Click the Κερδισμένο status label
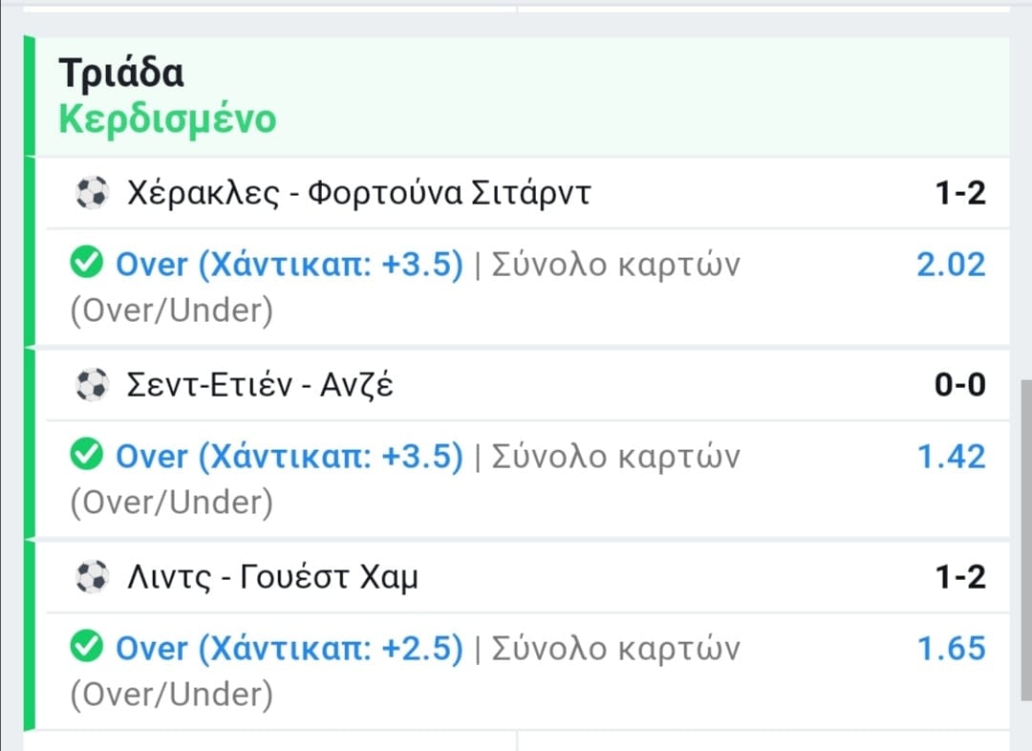 point(167,120)
